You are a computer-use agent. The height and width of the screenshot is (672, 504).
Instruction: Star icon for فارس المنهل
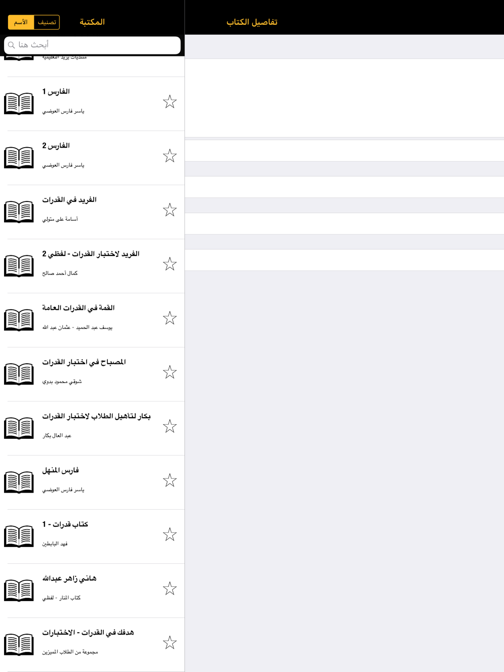(x=170, y=480)
